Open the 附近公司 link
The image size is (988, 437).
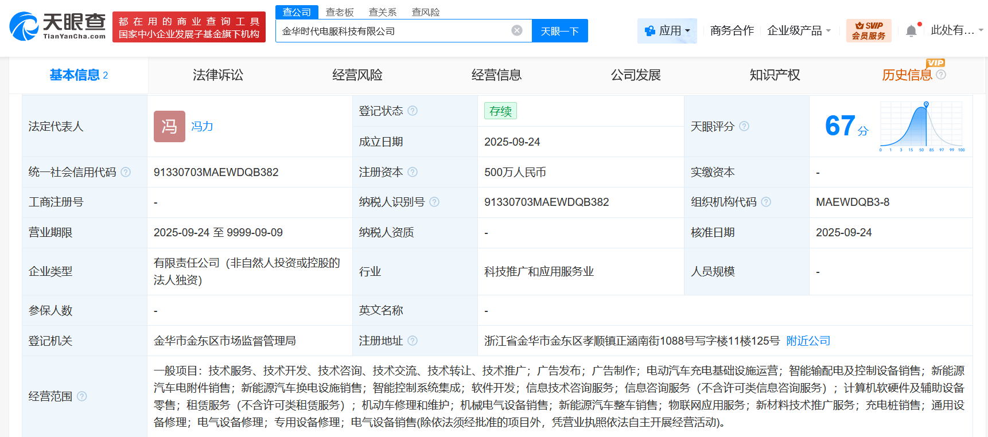point(808,341)
